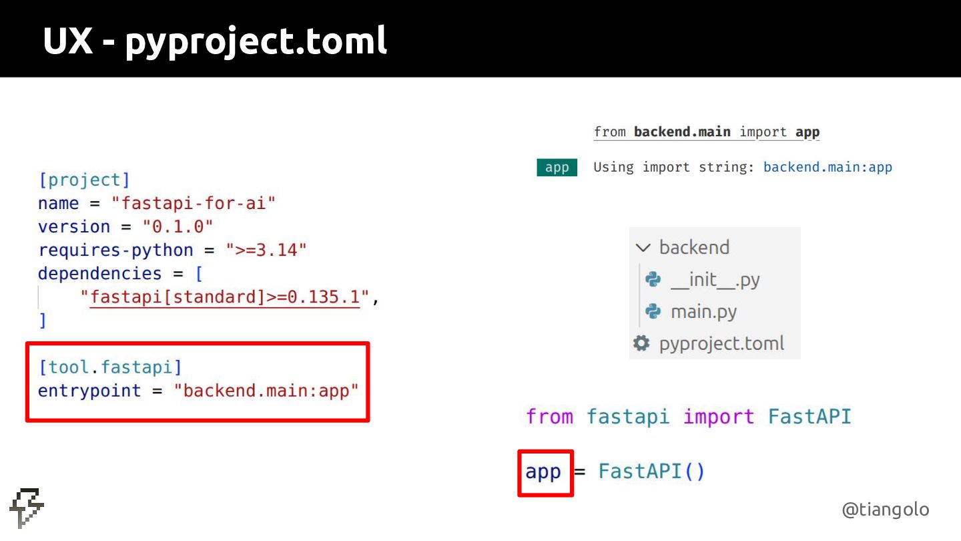Click the UX - pyproject.toml slide title
961x541 pixels.
pyautogui.click(x=215, y=41)
